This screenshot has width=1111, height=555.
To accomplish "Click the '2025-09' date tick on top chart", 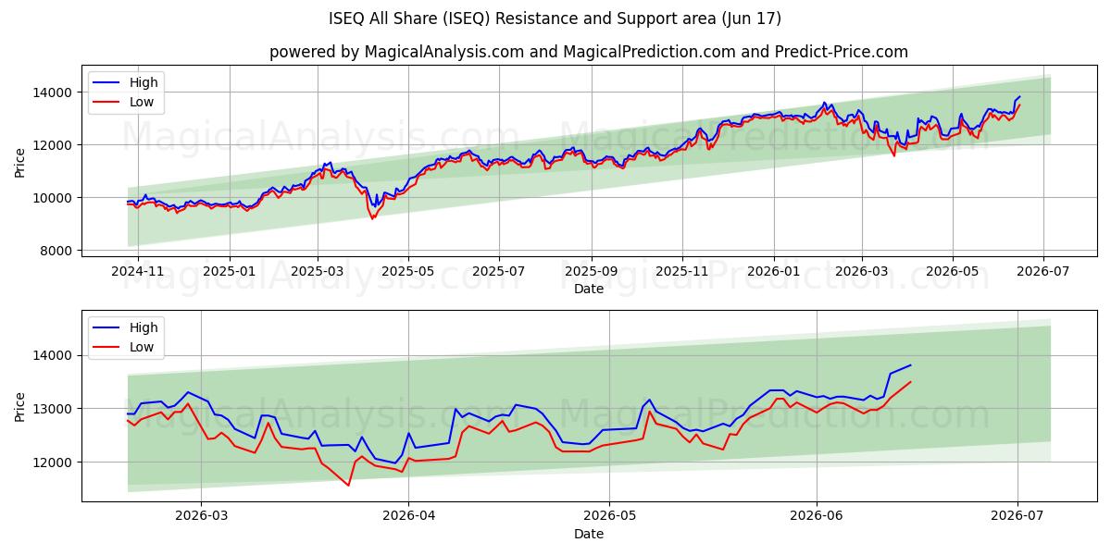I will pyautogui.click(x=592, y=270).
